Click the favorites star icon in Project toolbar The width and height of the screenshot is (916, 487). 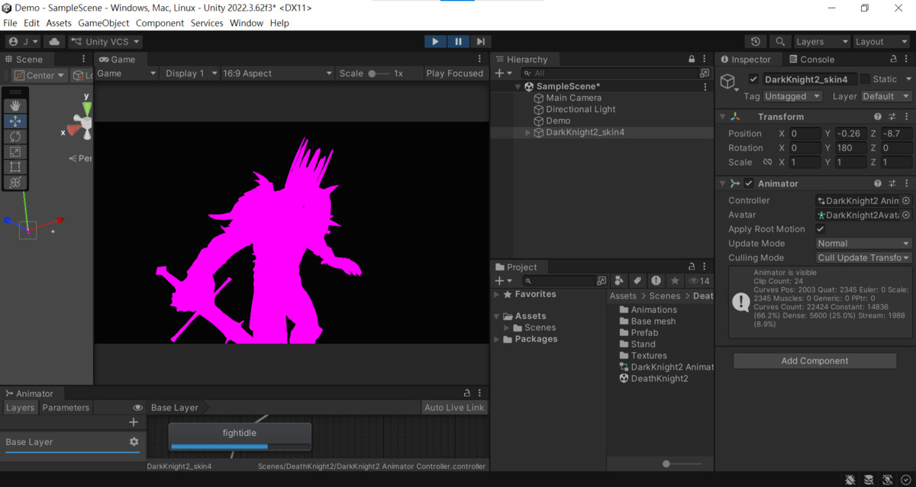coord(674,281)
